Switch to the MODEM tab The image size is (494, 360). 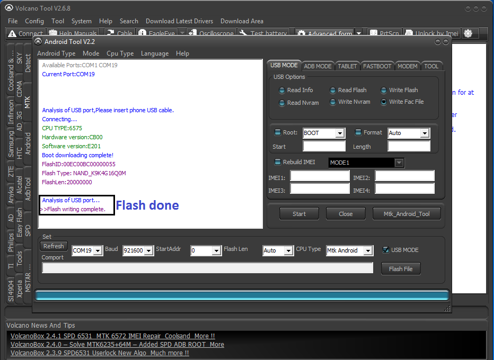pyautogui.click(x=408, y=66)
